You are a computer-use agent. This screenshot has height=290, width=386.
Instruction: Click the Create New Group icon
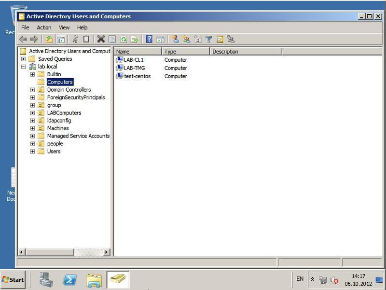[186, 39]
